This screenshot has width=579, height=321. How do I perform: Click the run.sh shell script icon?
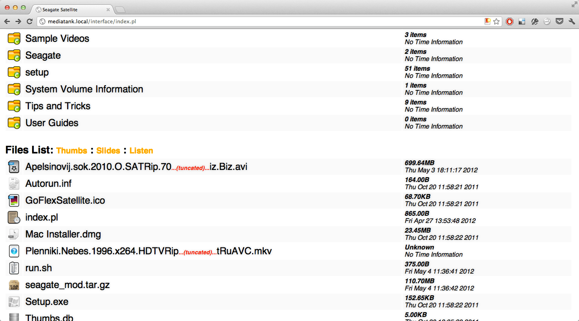[14, 268]
